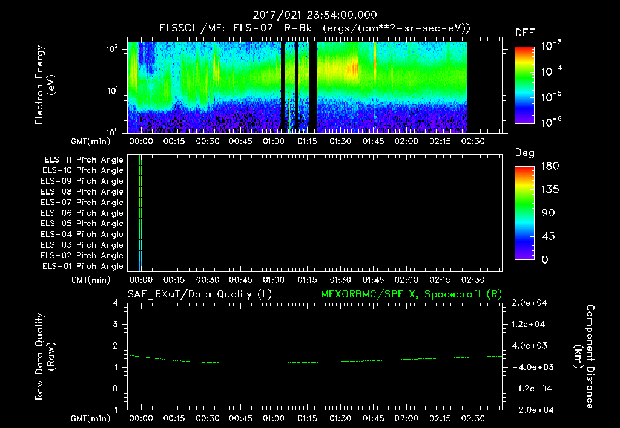
Task: Click the GMT(min) label under the spectrogram
Action: [91, 141]
